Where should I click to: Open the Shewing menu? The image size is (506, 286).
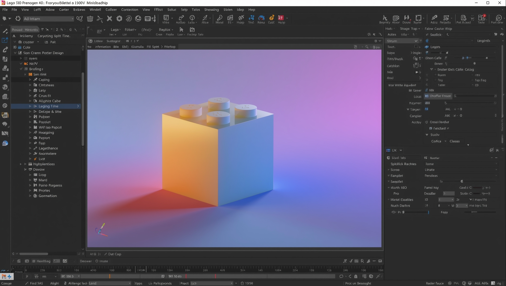(211, 9)
